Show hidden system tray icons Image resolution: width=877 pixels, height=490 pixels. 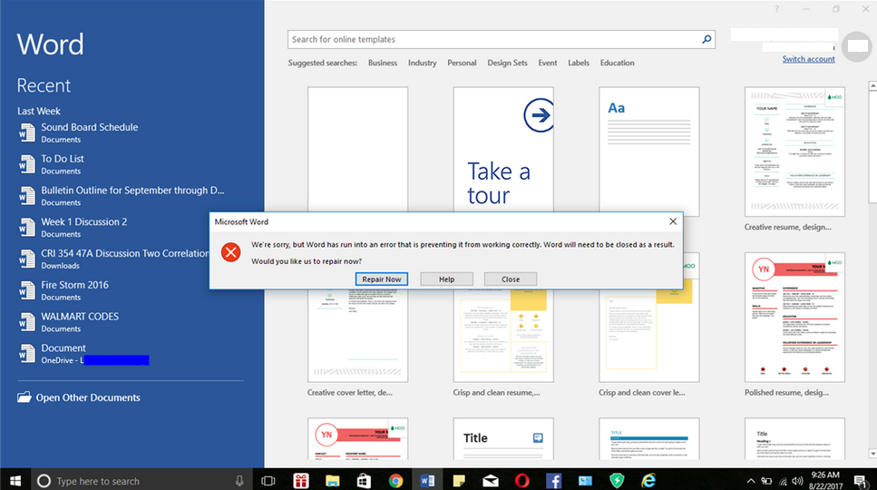click(x=751, y=481)
